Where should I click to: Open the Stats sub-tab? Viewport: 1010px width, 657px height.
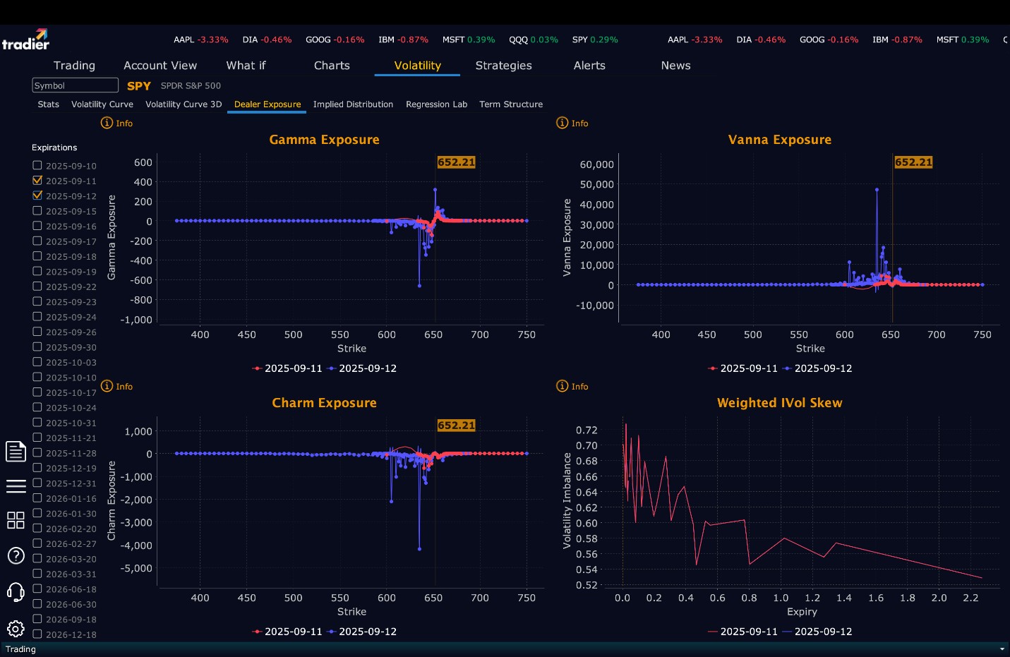pos(48,104)
